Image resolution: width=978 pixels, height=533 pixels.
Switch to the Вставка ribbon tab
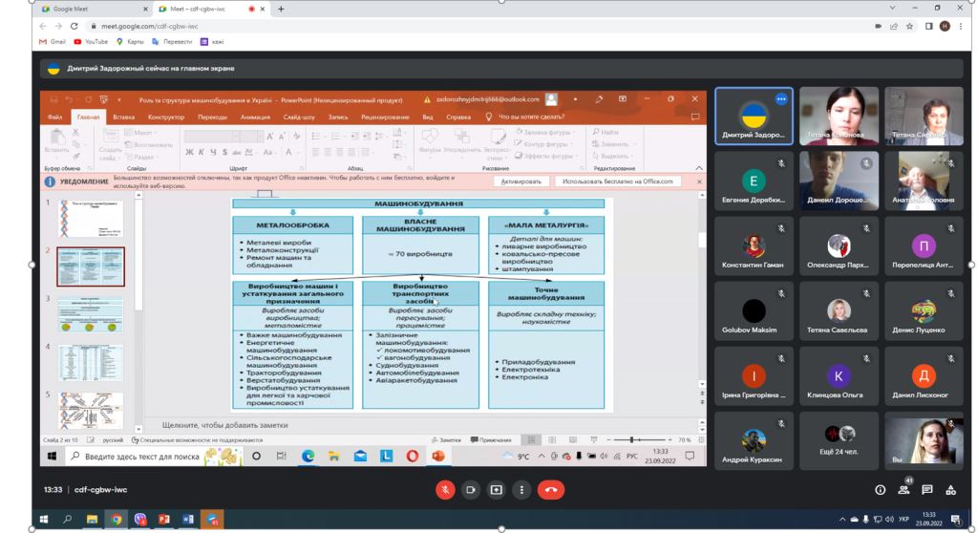click(x=123, y=117)
